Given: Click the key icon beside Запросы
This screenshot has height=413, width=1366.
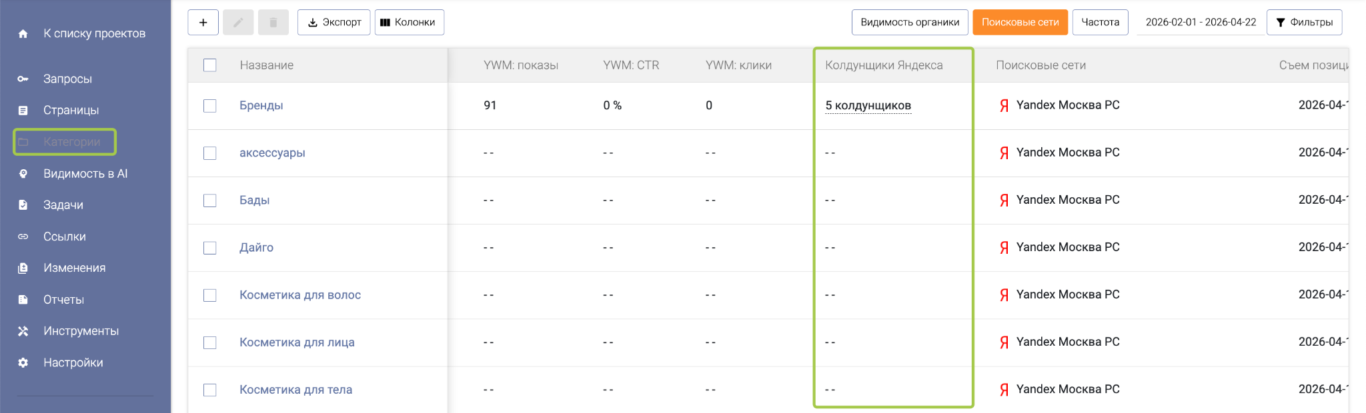Looking at the screenshot, I should (23, 79).
